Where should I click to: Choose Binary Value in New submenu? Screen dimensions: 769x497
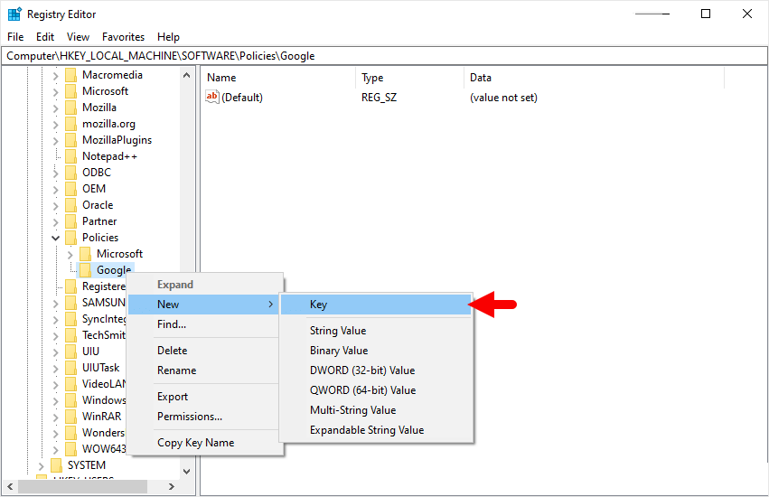(376, 351)
